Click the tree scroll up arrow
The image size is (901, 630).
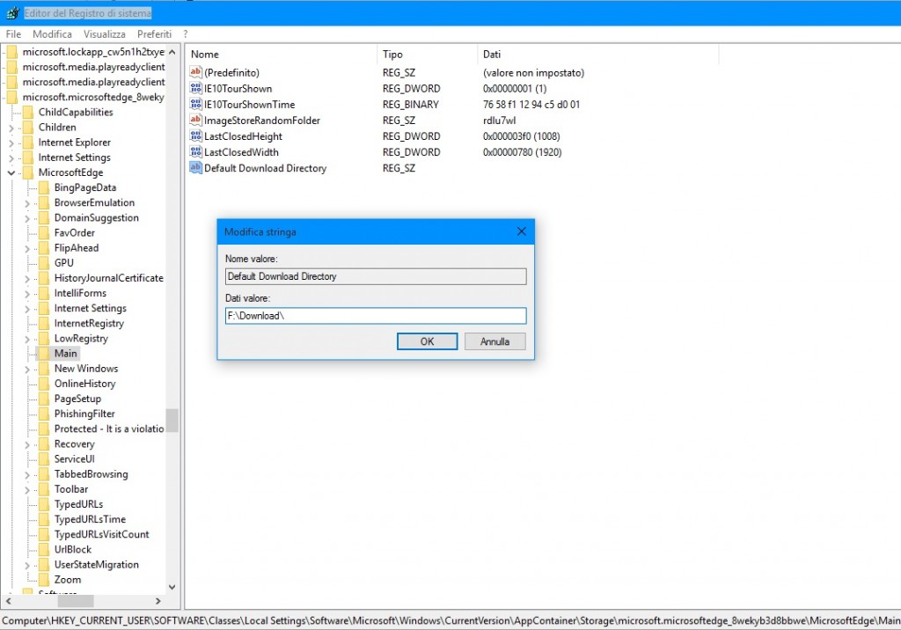click(x=172, y=52)
